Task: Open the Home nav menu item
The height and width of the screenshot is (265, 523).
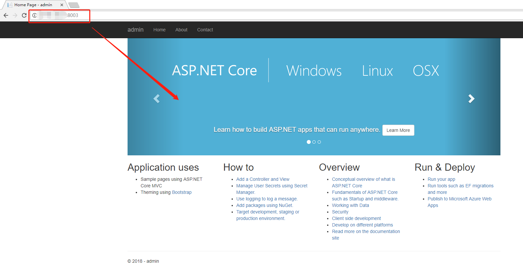Action: coord(159,30)
